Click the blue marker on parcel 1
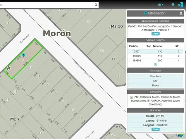 click(23, 55)
